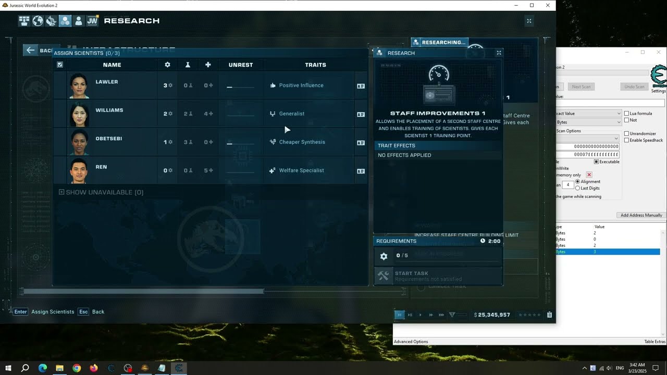Click the Start Task button

[x=438, y=276]
